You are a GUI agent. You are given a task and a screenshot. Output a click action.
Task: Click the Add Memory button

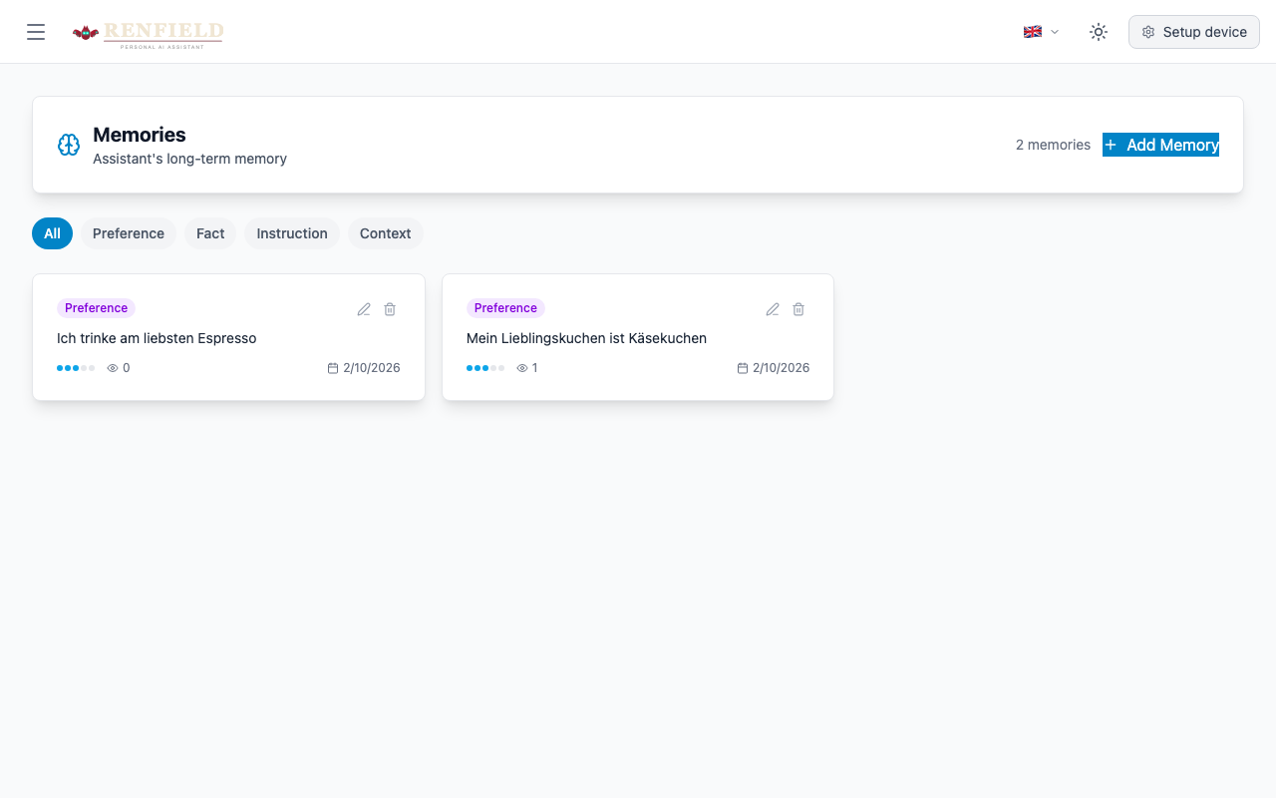[1160, 145]
